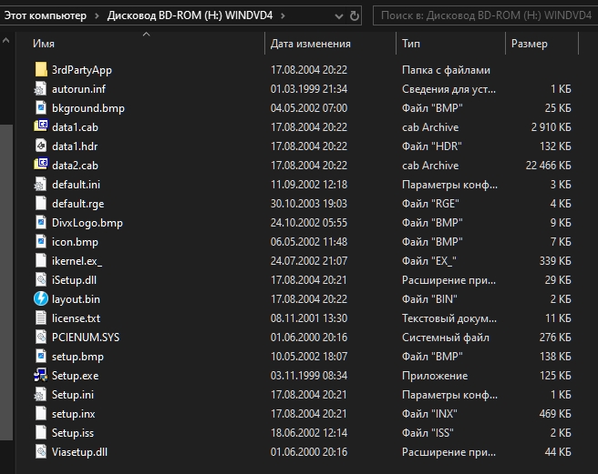This screenshot has height=474, width=598.
Task: Click the setup.inx file icon
Action: point(41,413)
